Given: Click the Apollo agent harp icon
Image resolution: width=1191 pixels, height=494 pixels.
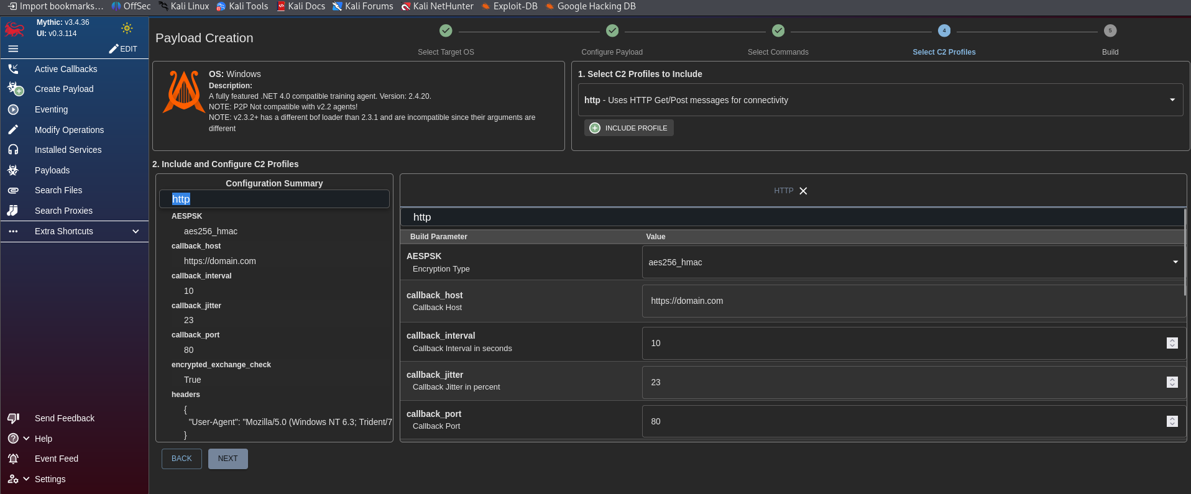Looking at the screenshot, I should [183, 92].
